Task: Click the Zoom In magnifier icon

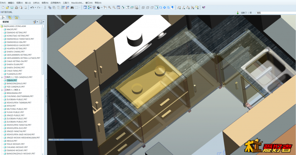Action: 109,7
